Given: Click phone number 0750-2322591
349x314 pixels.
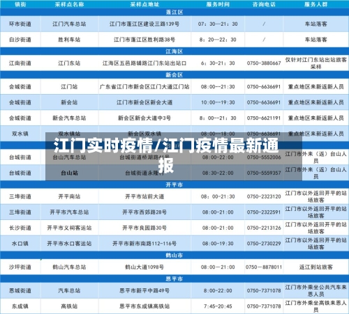Looking at the screenshot, I should pyautogui.click(x=264, y=212).
